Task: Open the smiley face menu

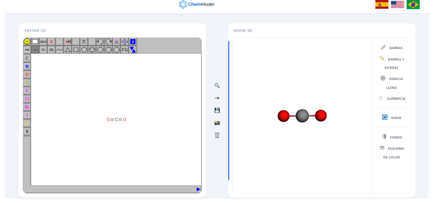Action: click(27, 42)
